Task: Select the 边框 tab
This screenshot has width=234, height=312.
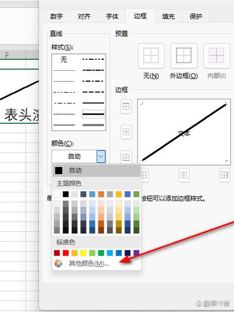Action: (140, 16)
